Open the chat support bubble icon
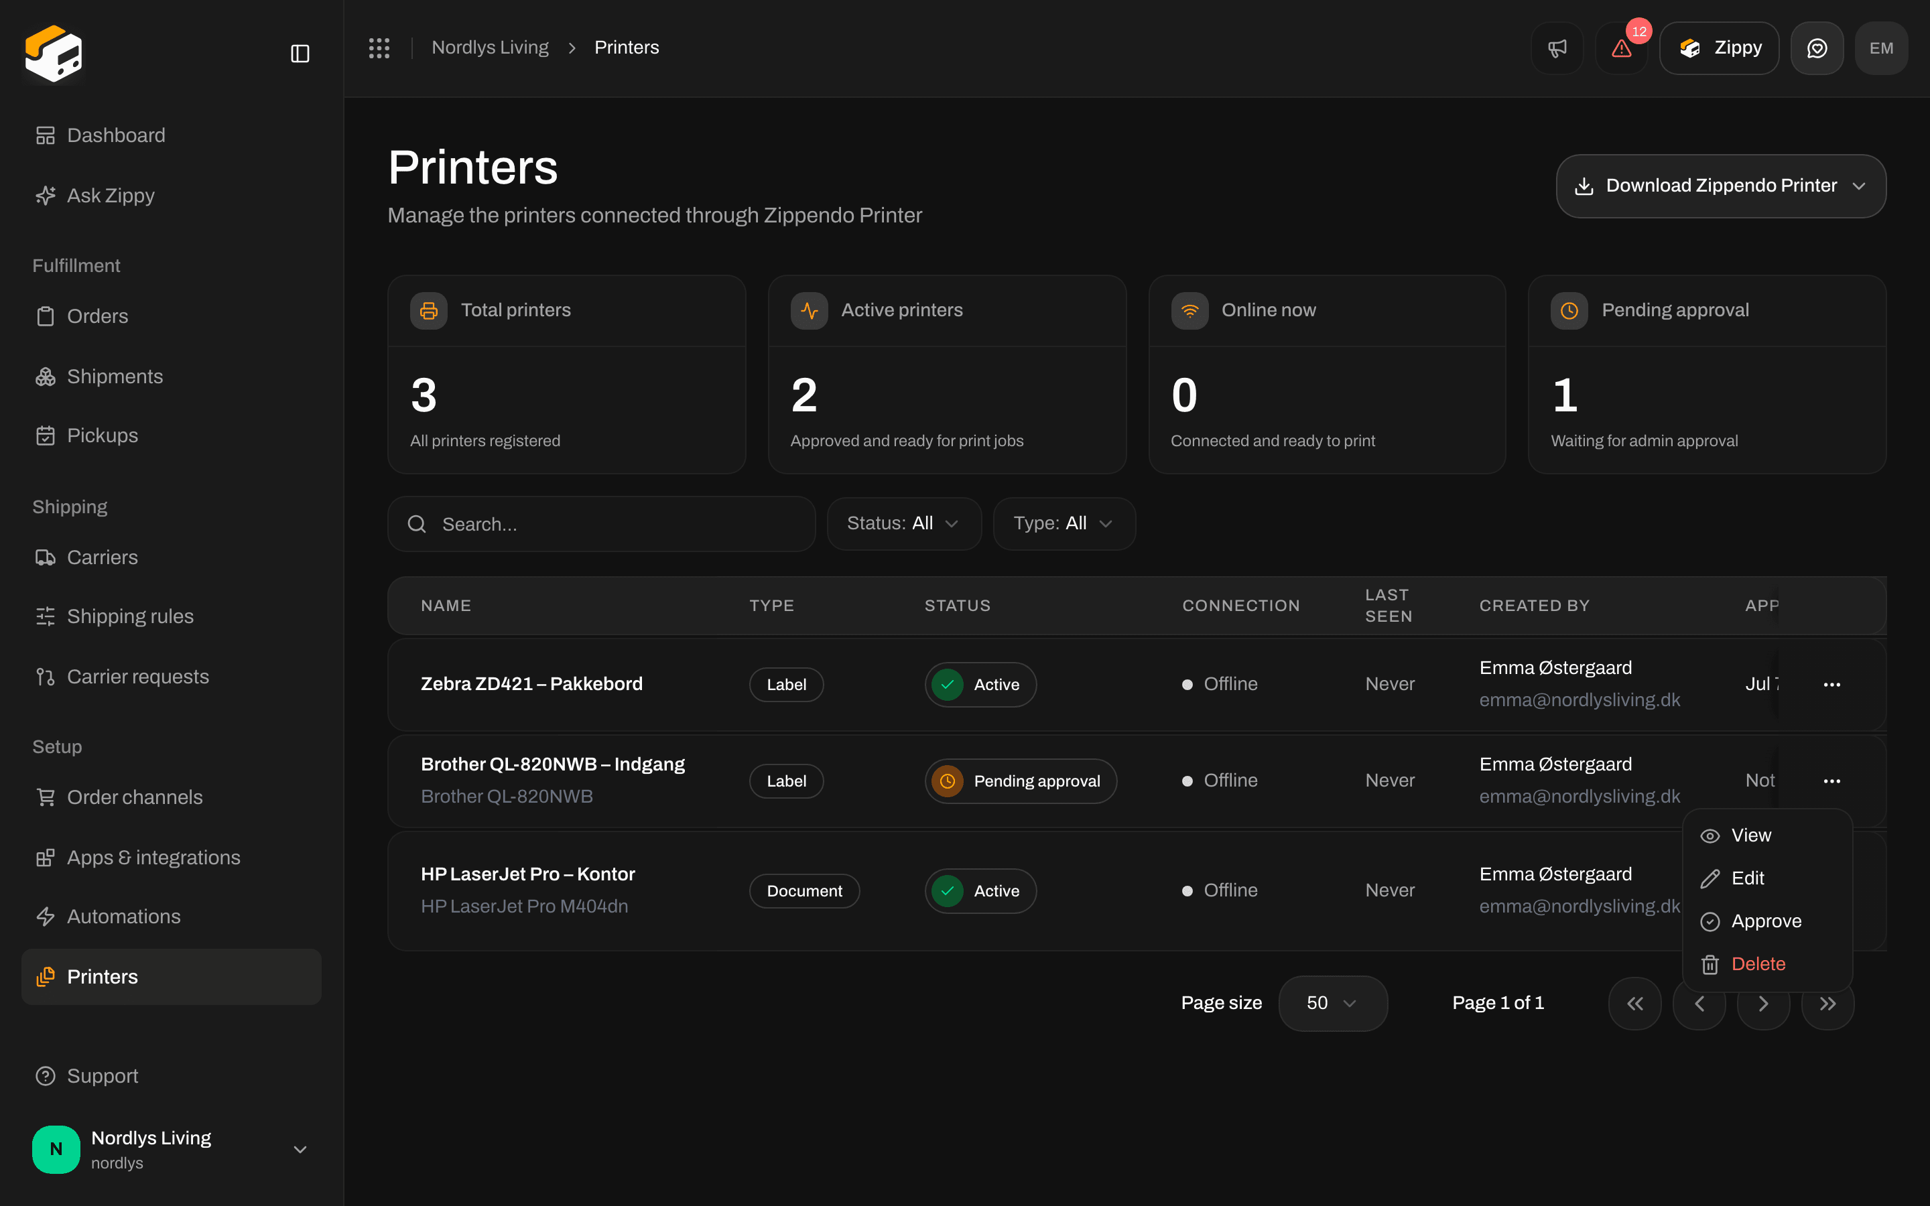1930x1206 pixels. point(1817,49)
